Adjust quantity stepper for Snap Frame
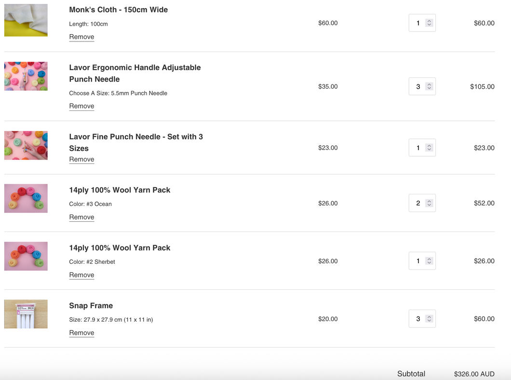This screenshot has width=511, height=380. coord(429,319)
